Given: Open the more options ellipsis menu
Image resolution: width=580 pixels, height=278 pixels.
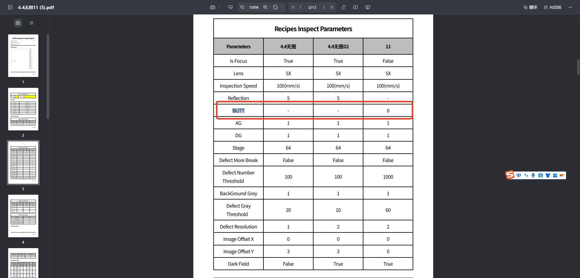Looking at the screenshot, I should [570, 7].
